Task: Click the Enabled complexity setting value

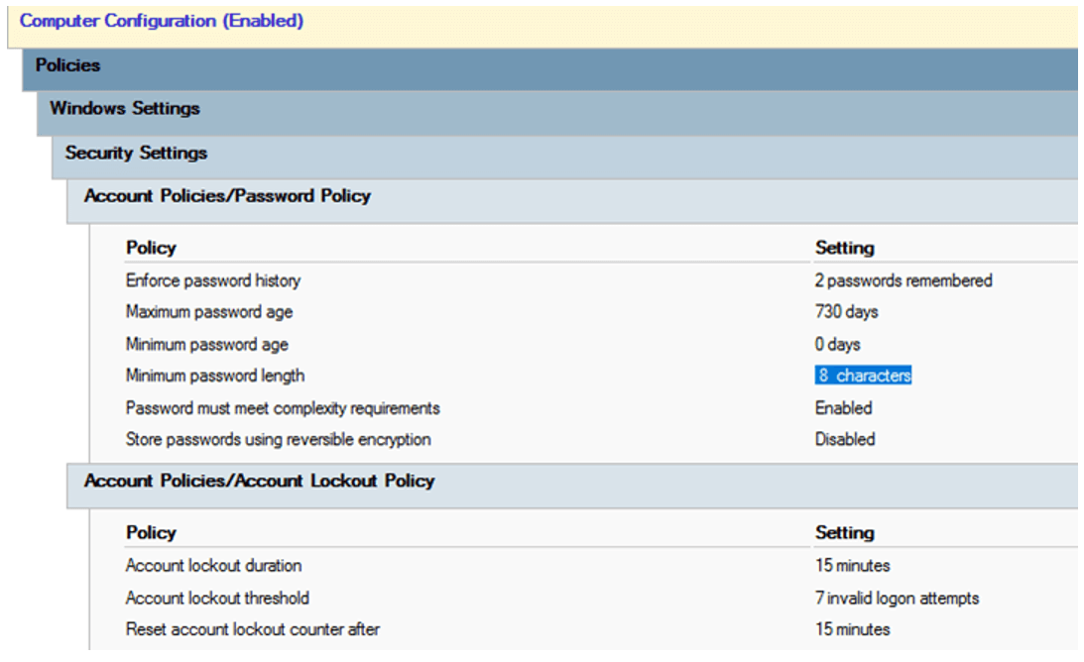Action: click(843, 407)
